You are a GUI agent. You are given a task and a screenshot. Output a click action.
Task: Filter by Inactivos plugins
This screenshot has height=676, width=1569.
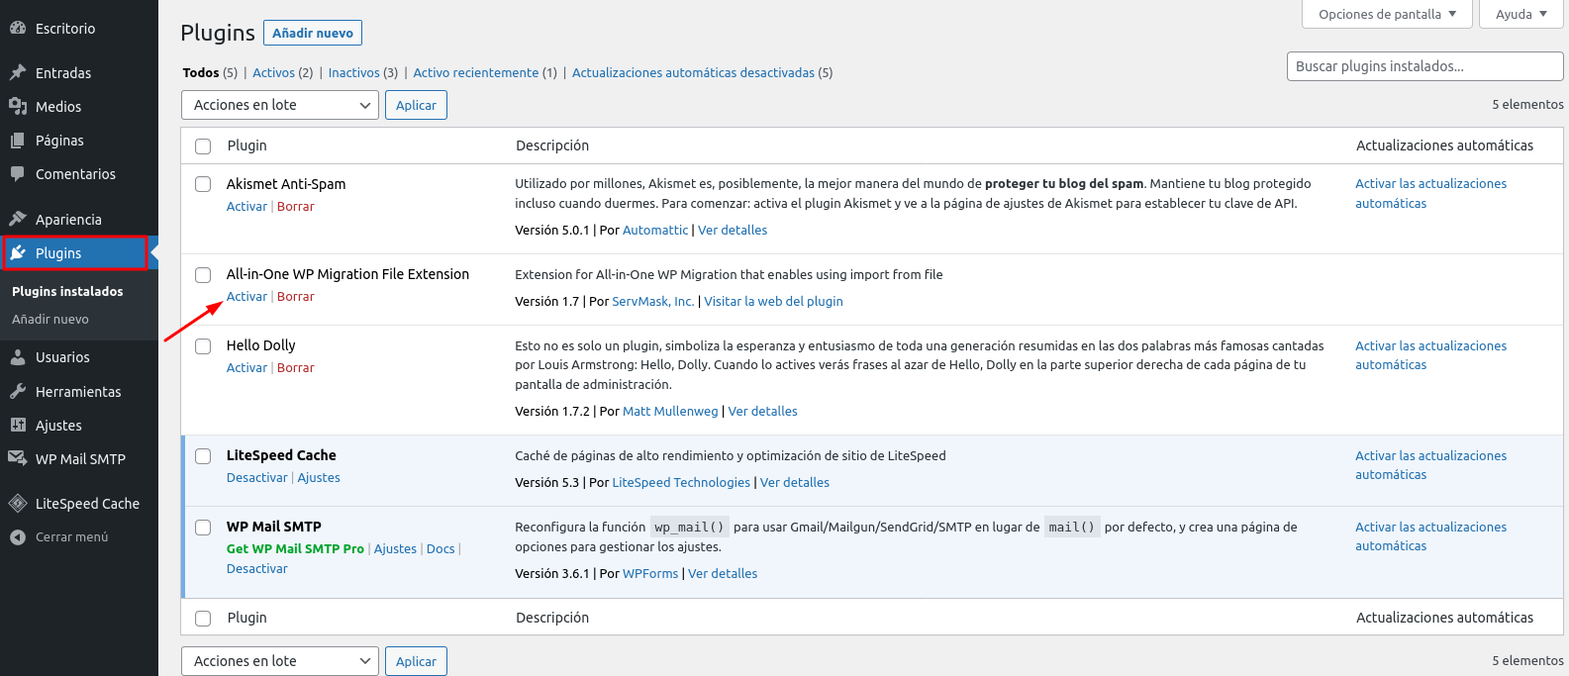[x=353, y=73]
